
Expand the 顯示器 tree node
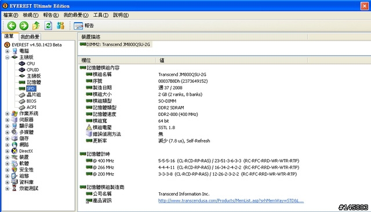click(8, 126)
